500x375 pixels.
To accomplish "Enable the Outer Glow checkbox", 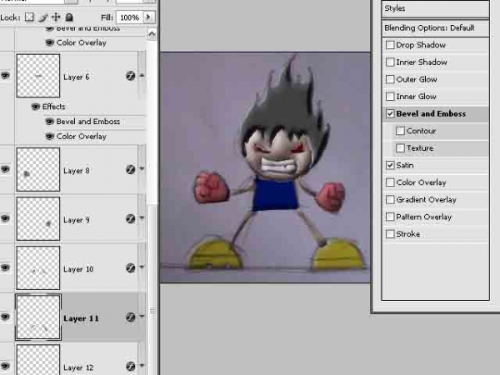I will [x=390, y=79].
